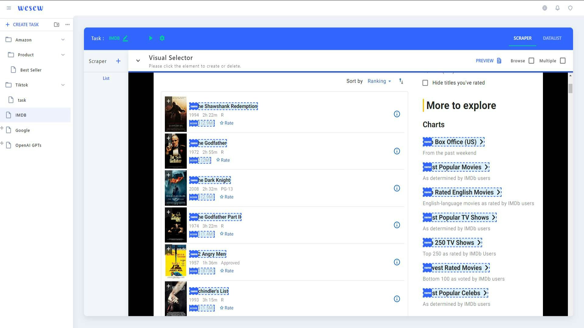Toggle the hamburger menu in the header
Screen dimensions: 584x328
9,8
